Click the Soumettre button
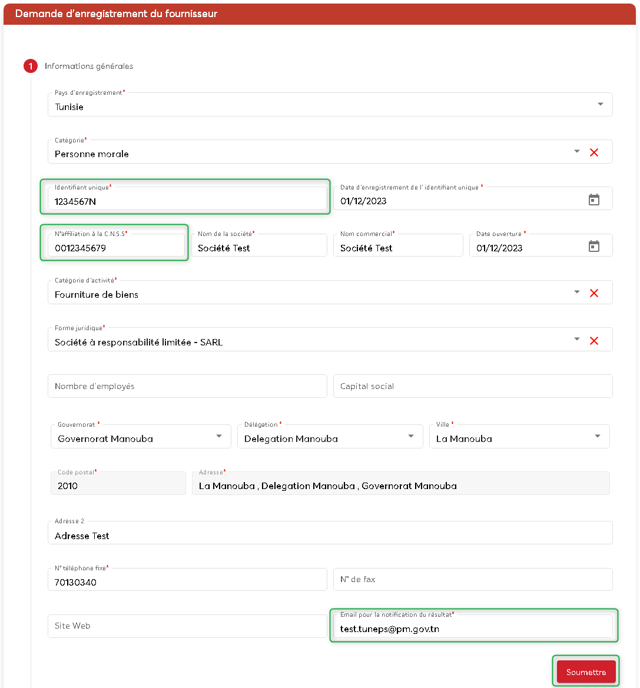 [586, 672]
